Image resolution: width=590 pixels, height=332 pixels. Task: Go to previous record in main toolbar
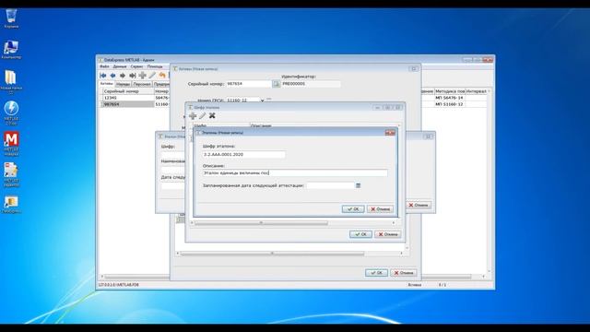pos(112,76)
